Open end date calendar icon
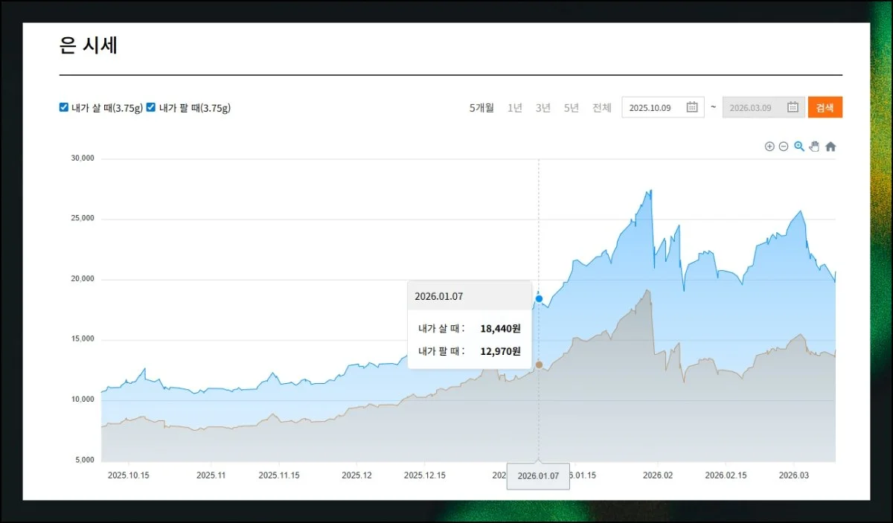This screenshot has height=523, width=893. [x=793, y=107]
